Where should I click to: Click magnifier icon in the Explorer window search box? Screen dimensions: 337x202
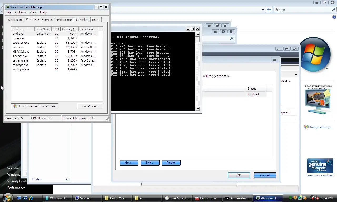tap(232, 38)
